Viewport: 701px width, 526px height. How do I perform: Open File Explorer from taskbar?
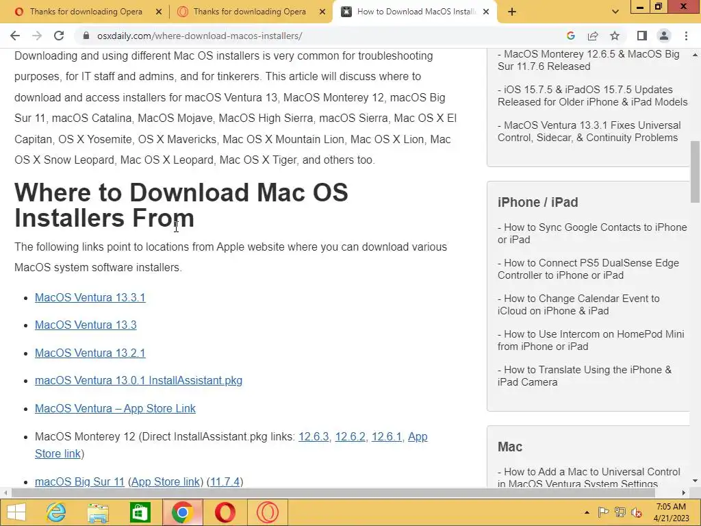pyautogui.click(x=98, y=512)
